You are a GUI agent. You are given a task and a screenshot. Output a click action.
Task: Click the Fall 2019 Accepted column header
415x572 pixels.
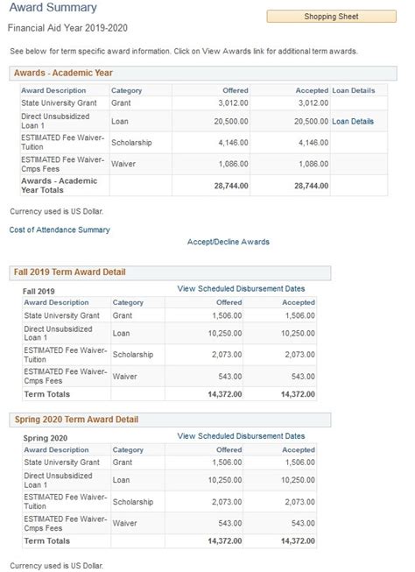click(x=299, y=302)
